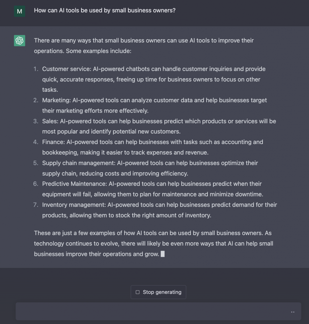
Task: Click the Stop generating button
Action: [158, 292]
